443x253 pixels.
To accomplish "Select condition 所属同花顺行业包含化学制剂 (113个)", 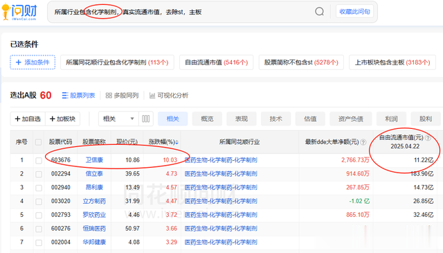I will (x=117, y=62).
